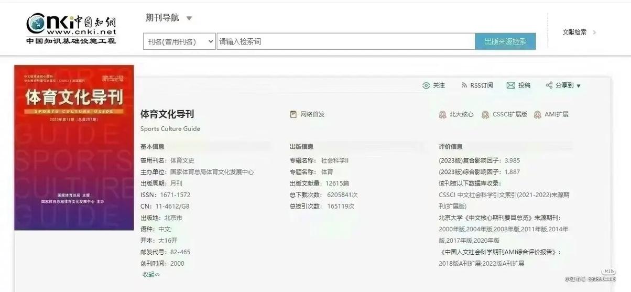
Task: Collapse details with the 收起 link
Action: click(151, 275)
